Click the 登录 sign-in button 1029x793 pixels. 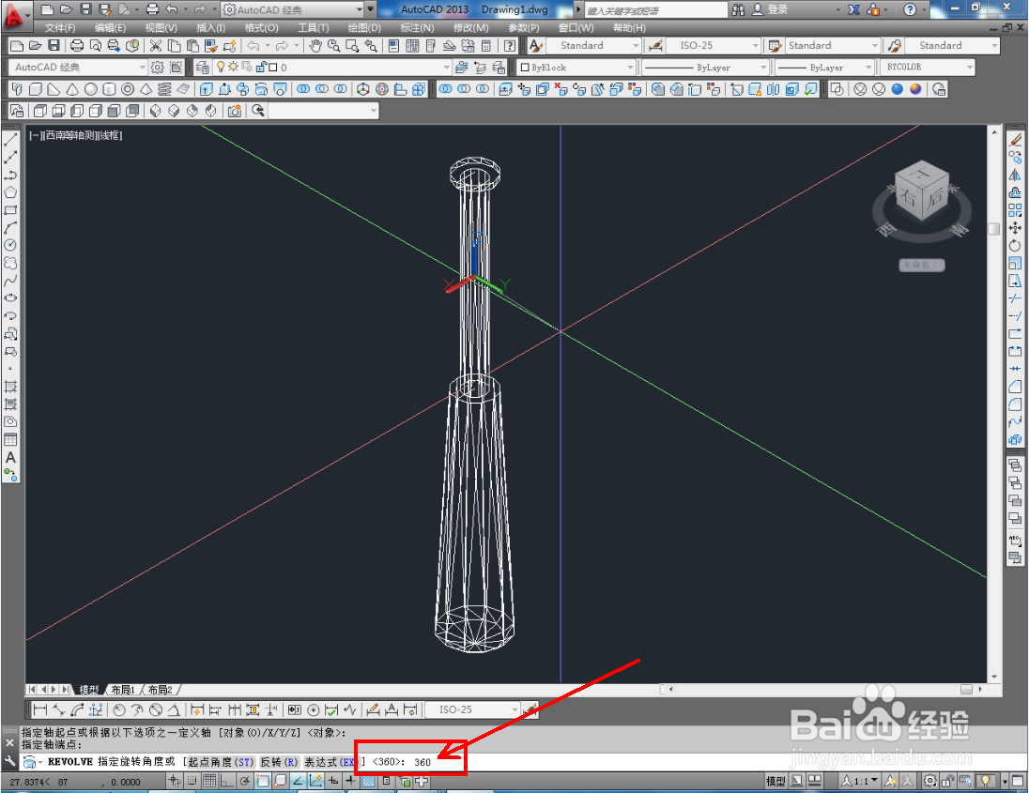[x=771, y=9]
